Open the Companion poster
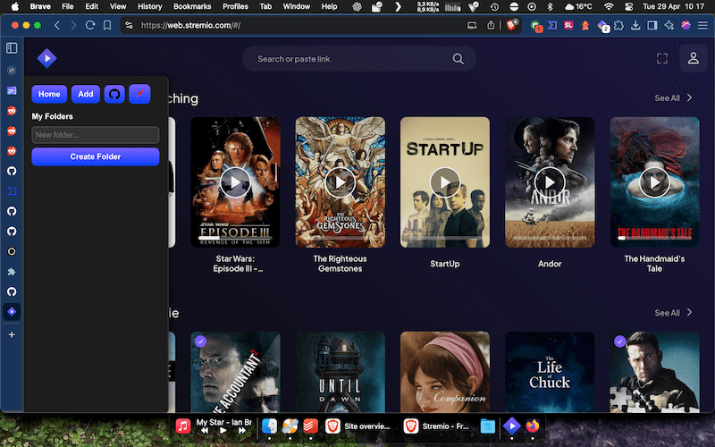This screenshot has height=447, width=715. point(445,373)
